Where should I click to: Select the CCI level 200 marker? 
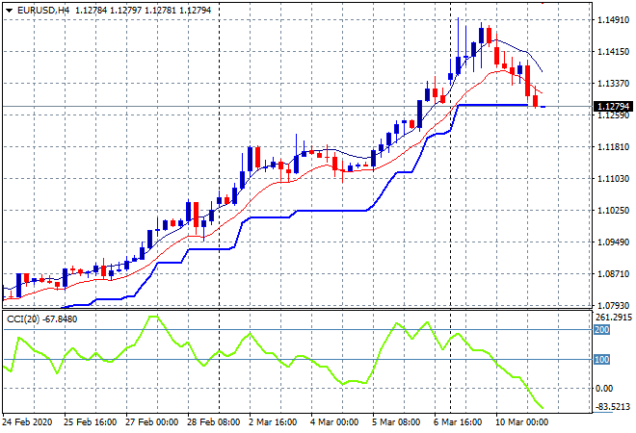click(602, 330)
